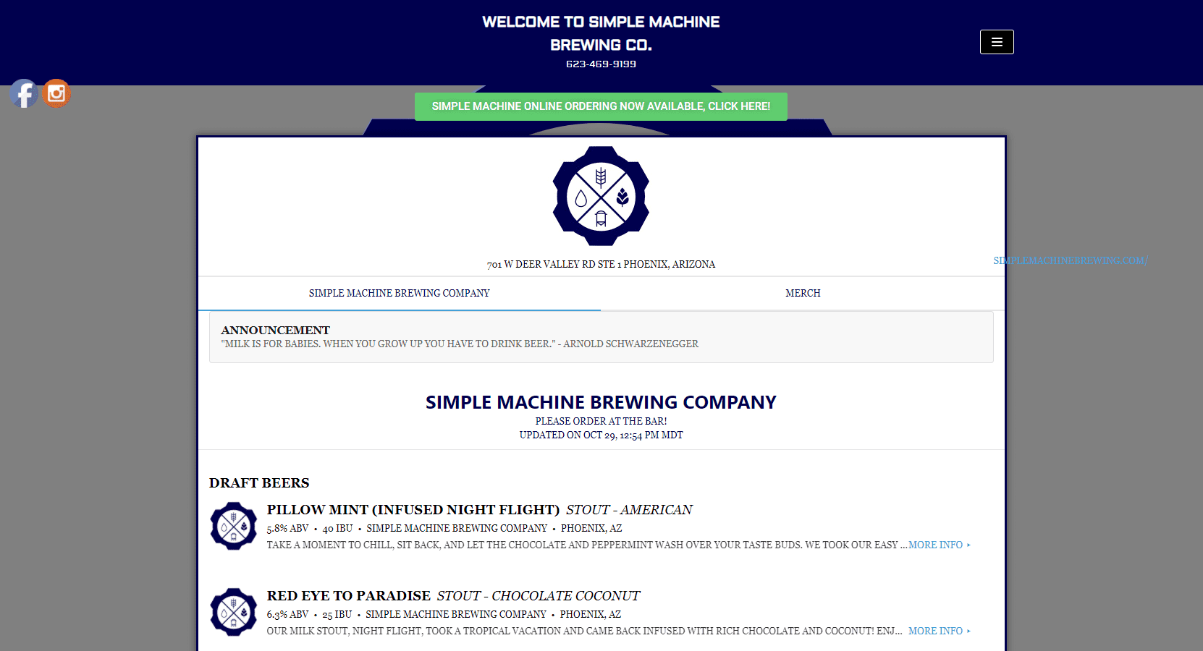Image resolution: width=1203 pixels, height=651 pixels.
Task: Click the 5.8% ABV value
Action: click(x=287, y=529)
